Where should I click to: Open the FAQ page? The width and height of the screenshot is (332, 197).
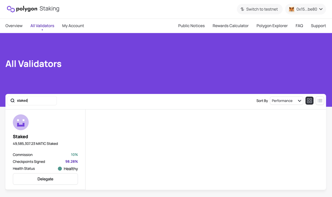tap(299, 26)
